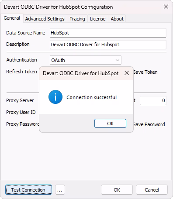This screenshot has height=199, width=173.
Task: Close the HubSpot Configuration window
Action: (x=166, y=7)
